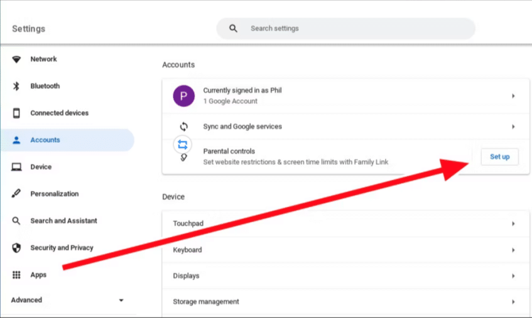Image resolution: width=532 pixels, height=318 pixels.
Task: Open Sync and Google services arrow
Action: pyautogui.click(x=513, y=127)
